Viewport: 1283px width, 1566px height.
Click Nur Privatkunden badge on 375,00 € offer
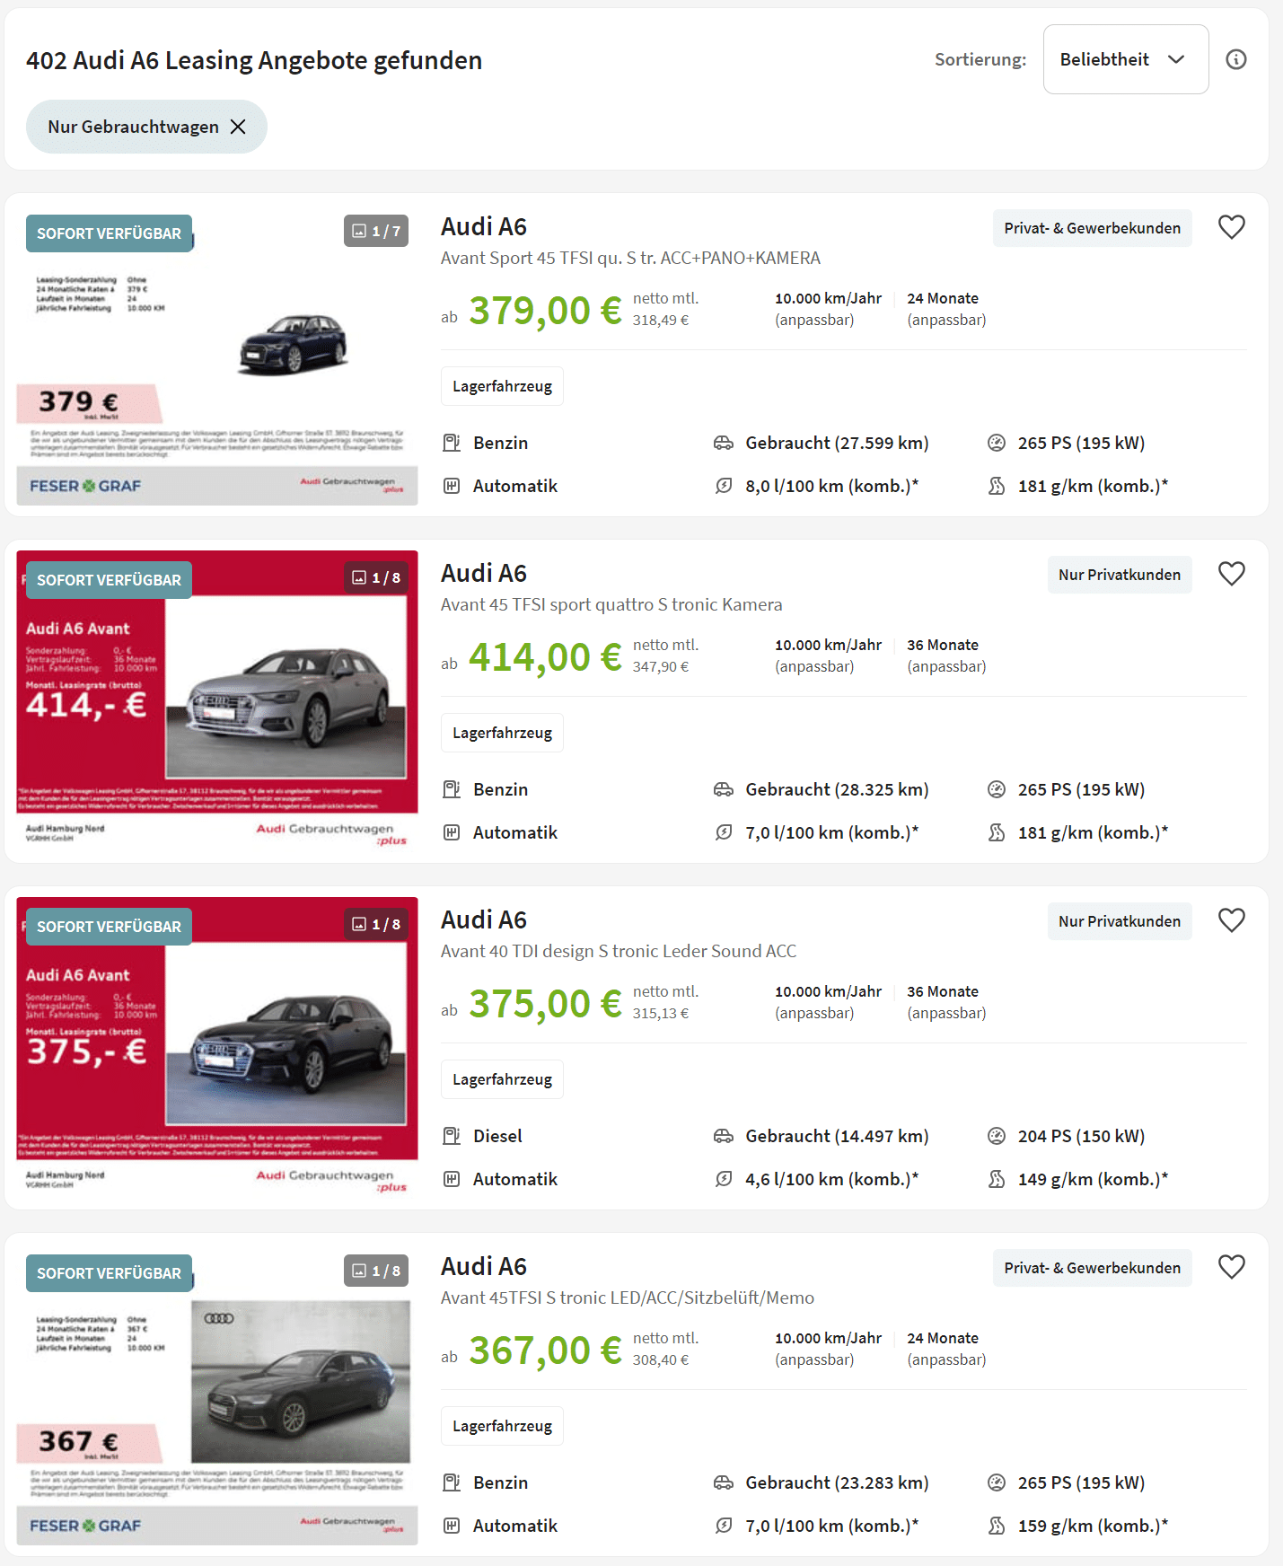1120,921
